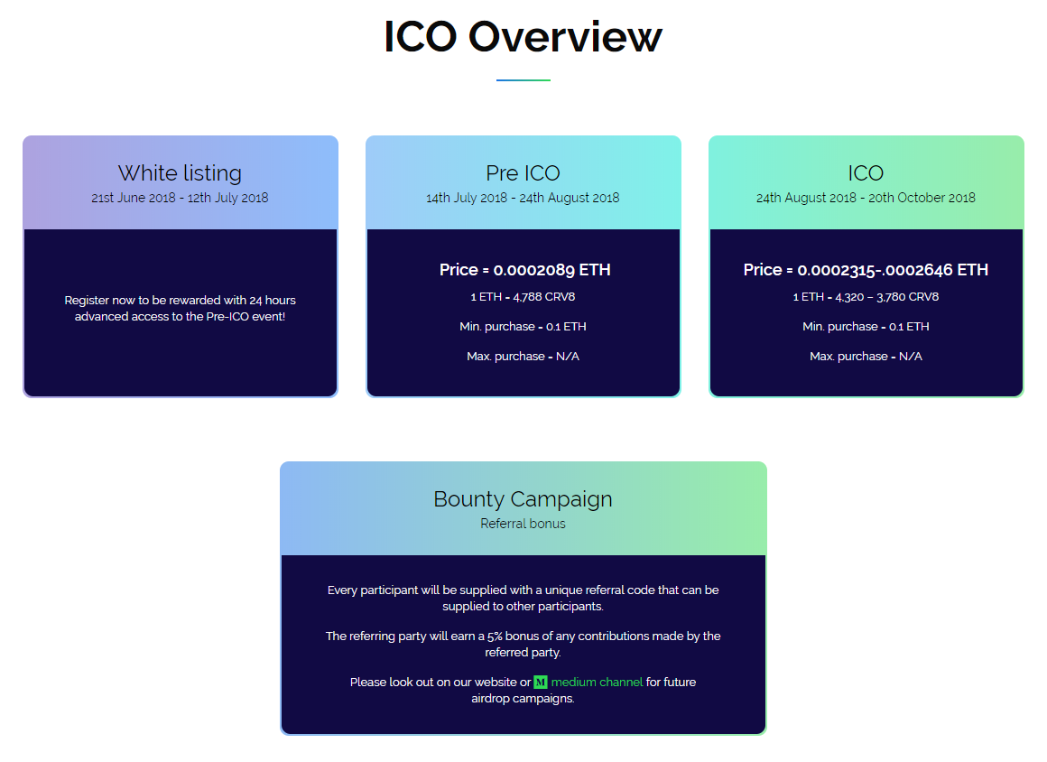Click the 1 ETH - 4,320 – 3,780 CRV8 rate

pos(866,296)
